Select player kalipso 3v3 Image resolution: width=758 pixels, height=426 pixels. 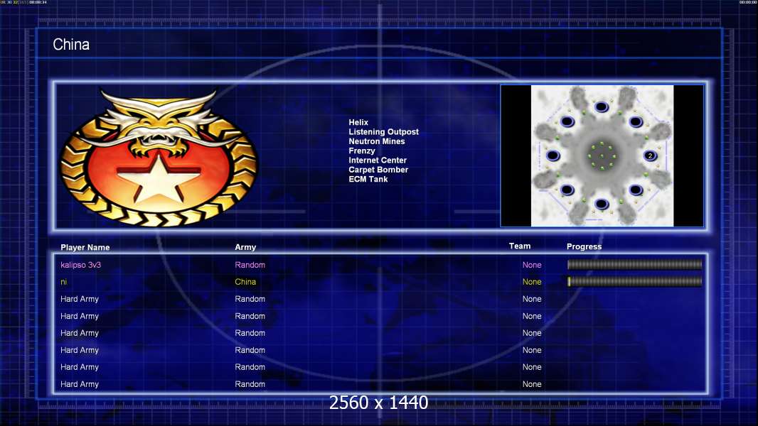tap(81, 265)
